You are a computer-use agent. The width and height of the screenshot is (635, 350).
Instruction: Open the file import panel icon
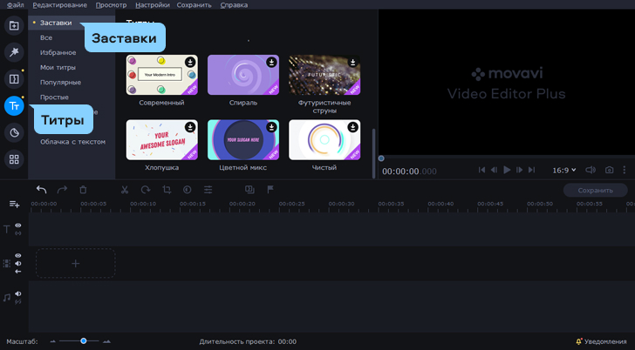pos(14,26)
